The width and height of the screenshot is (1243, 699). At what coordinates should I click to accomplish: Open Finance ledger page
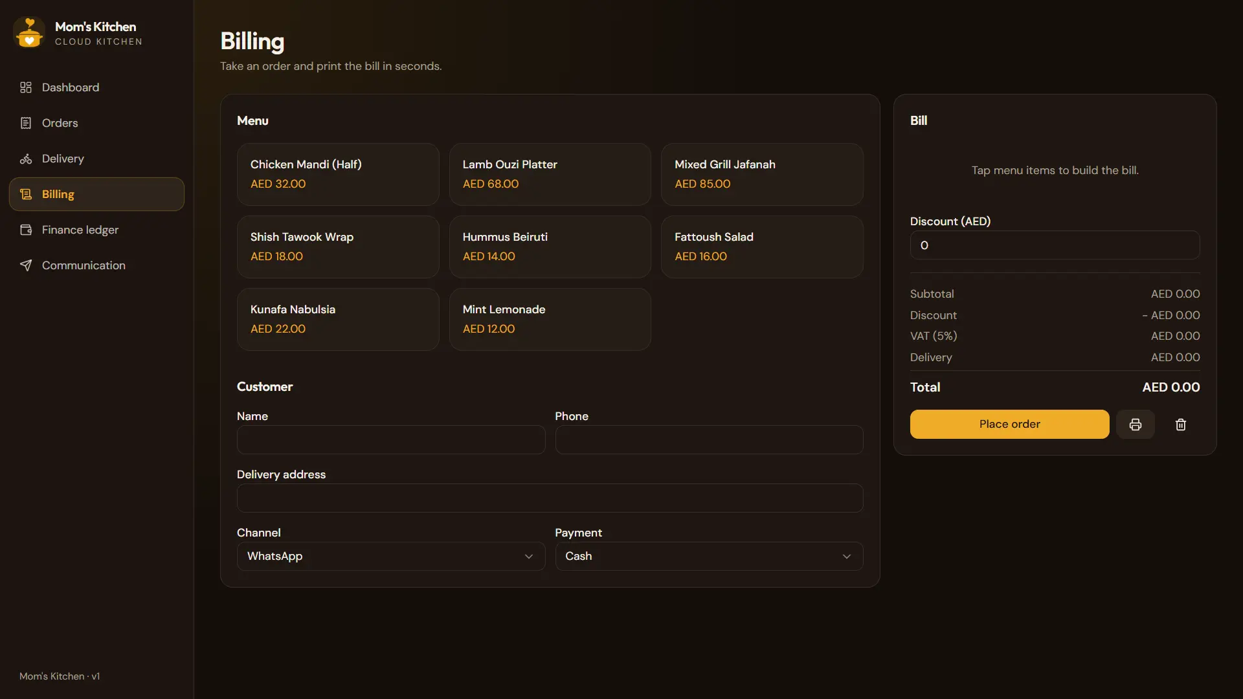coord(96,230)
